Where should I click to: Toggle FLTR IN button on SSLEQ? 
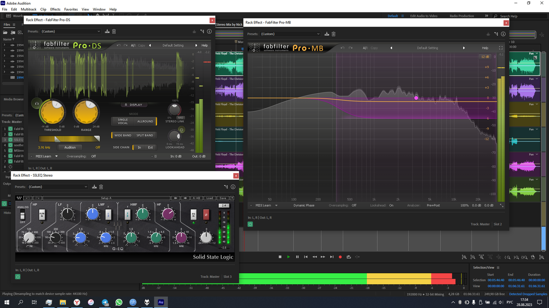pos(42,214)
